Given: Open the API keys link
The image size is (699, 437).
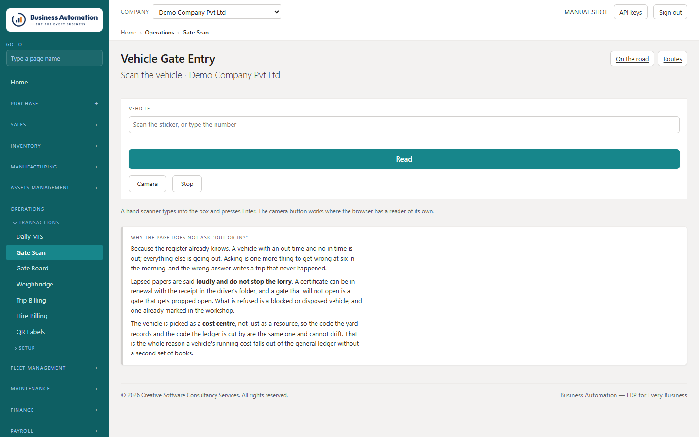Looking at the screenshot, I should point(631,12).
